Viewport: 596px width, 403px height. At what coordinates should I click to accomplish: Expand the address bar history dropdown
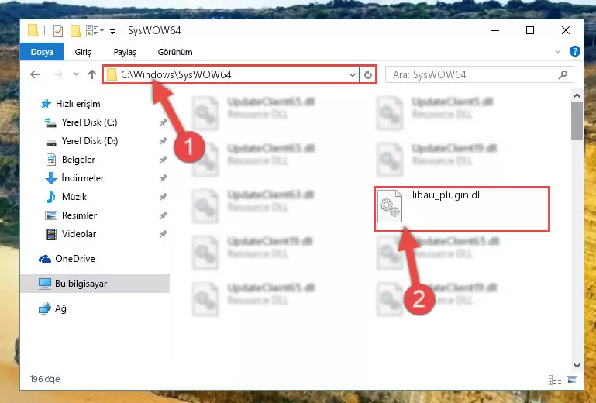pos(353,75)
